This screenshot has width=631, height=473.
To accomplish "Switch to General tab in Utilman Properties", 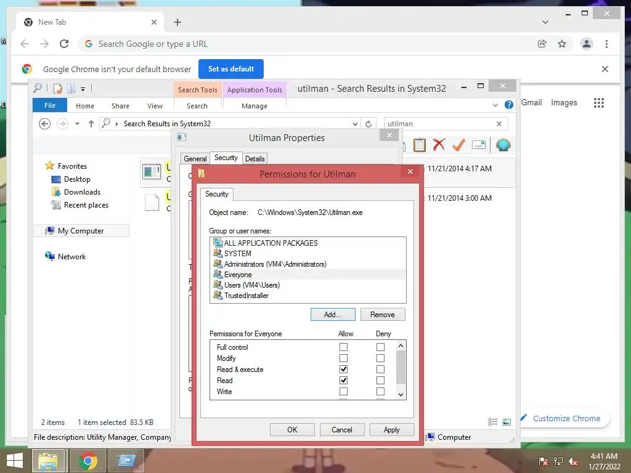I will [195, 158].
